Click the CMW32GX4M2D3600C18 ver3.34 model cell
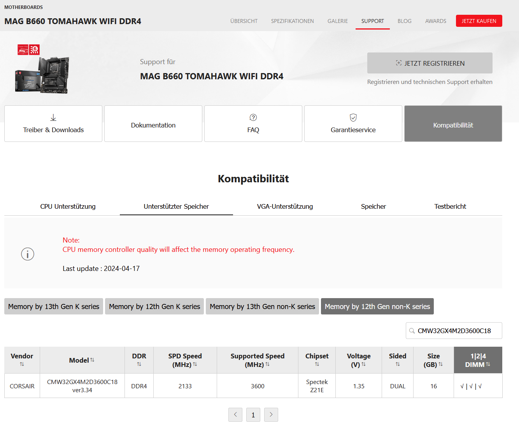The width and height of the screenshot is (519, 433). click(x=82, y=386)
